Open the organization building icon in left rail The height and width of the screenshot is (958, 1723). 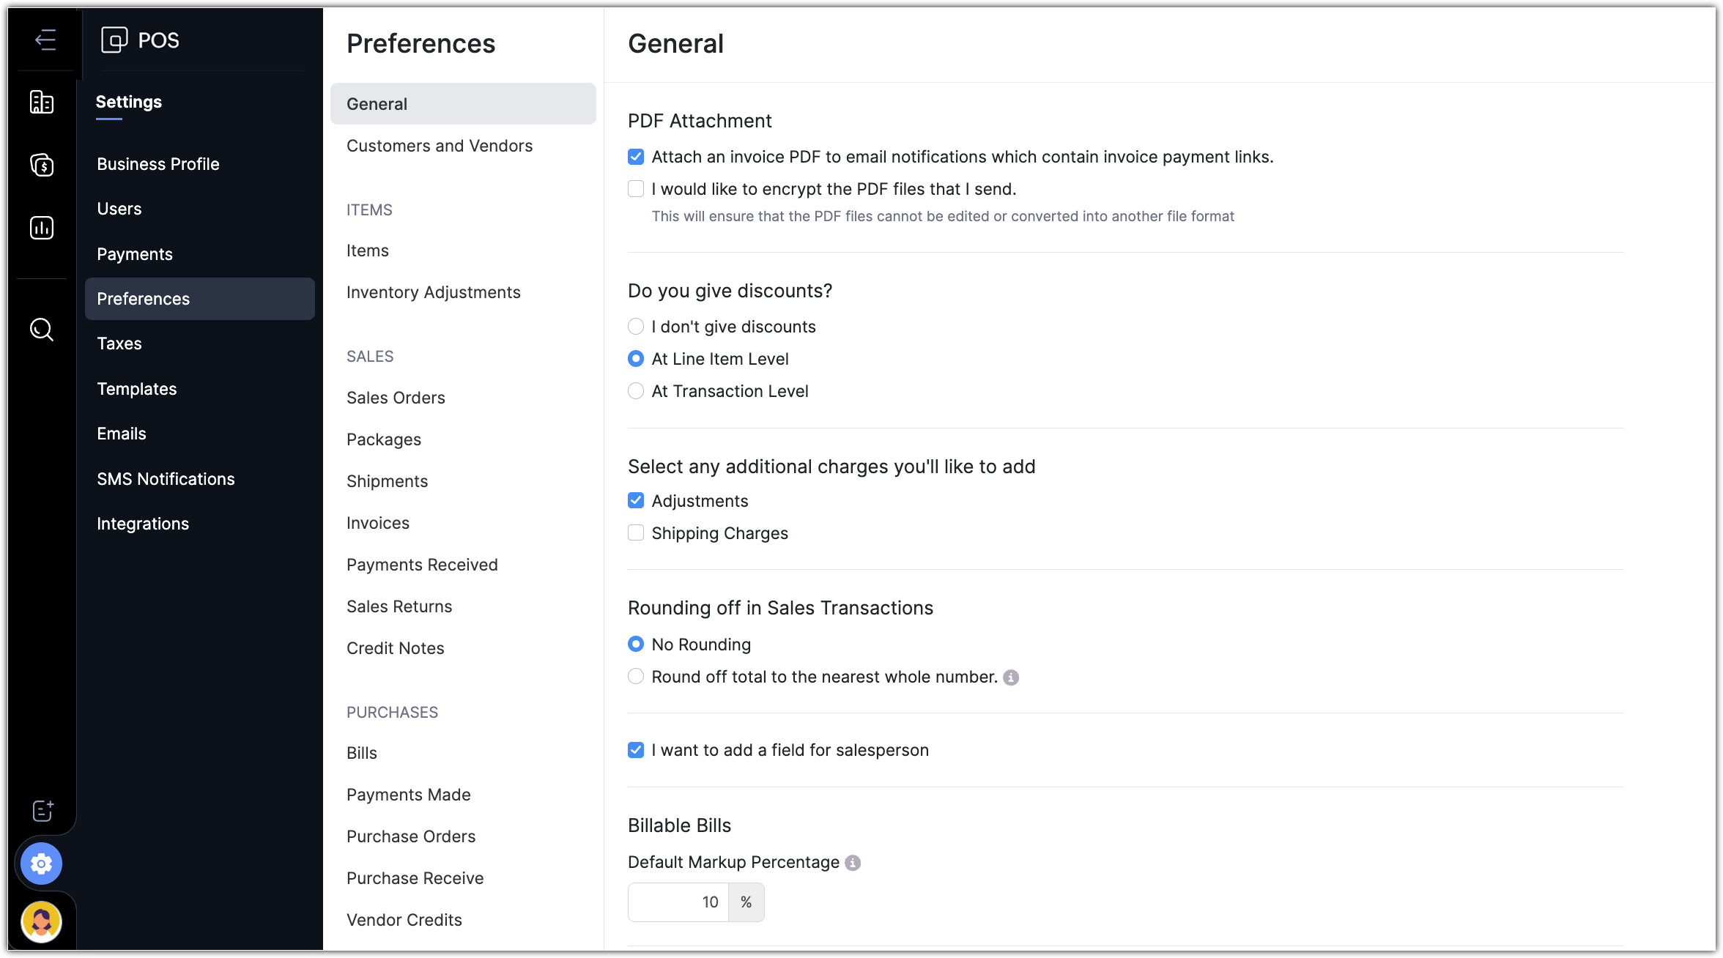tap(42, 103)
